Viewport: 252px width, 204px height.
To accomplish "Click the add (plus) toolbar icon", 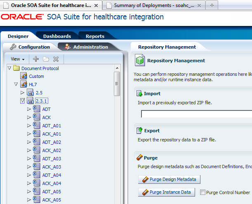I will [x=36, y=59].
